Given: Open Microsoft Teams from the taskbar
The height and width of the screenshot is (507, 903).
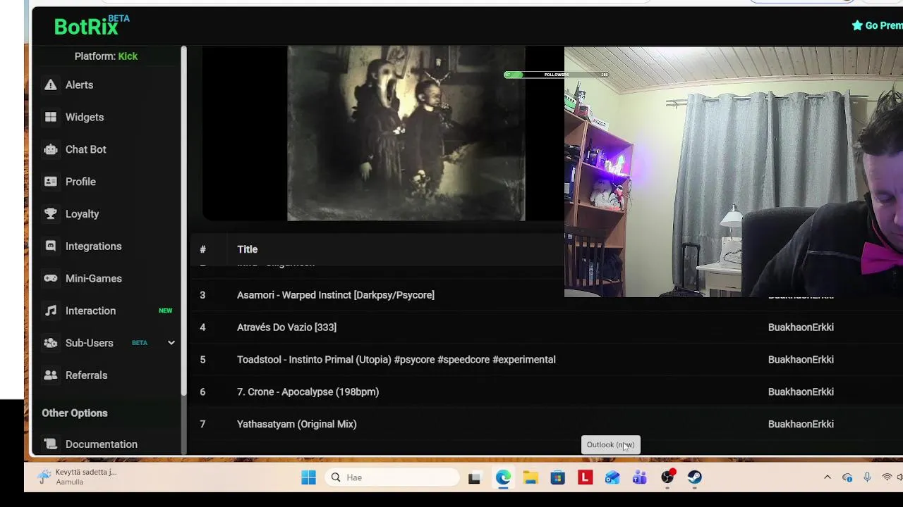Looking at the screenshot, I should point(640,477).
